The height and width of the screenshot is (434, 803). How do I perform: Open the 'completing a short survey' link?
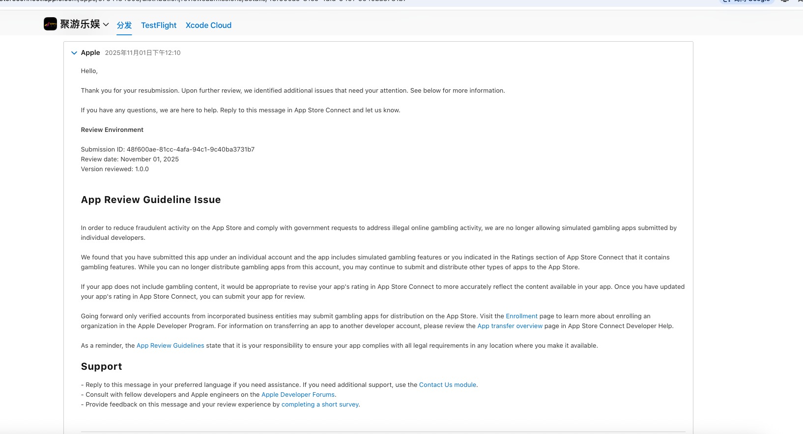(x=320, y=405)
